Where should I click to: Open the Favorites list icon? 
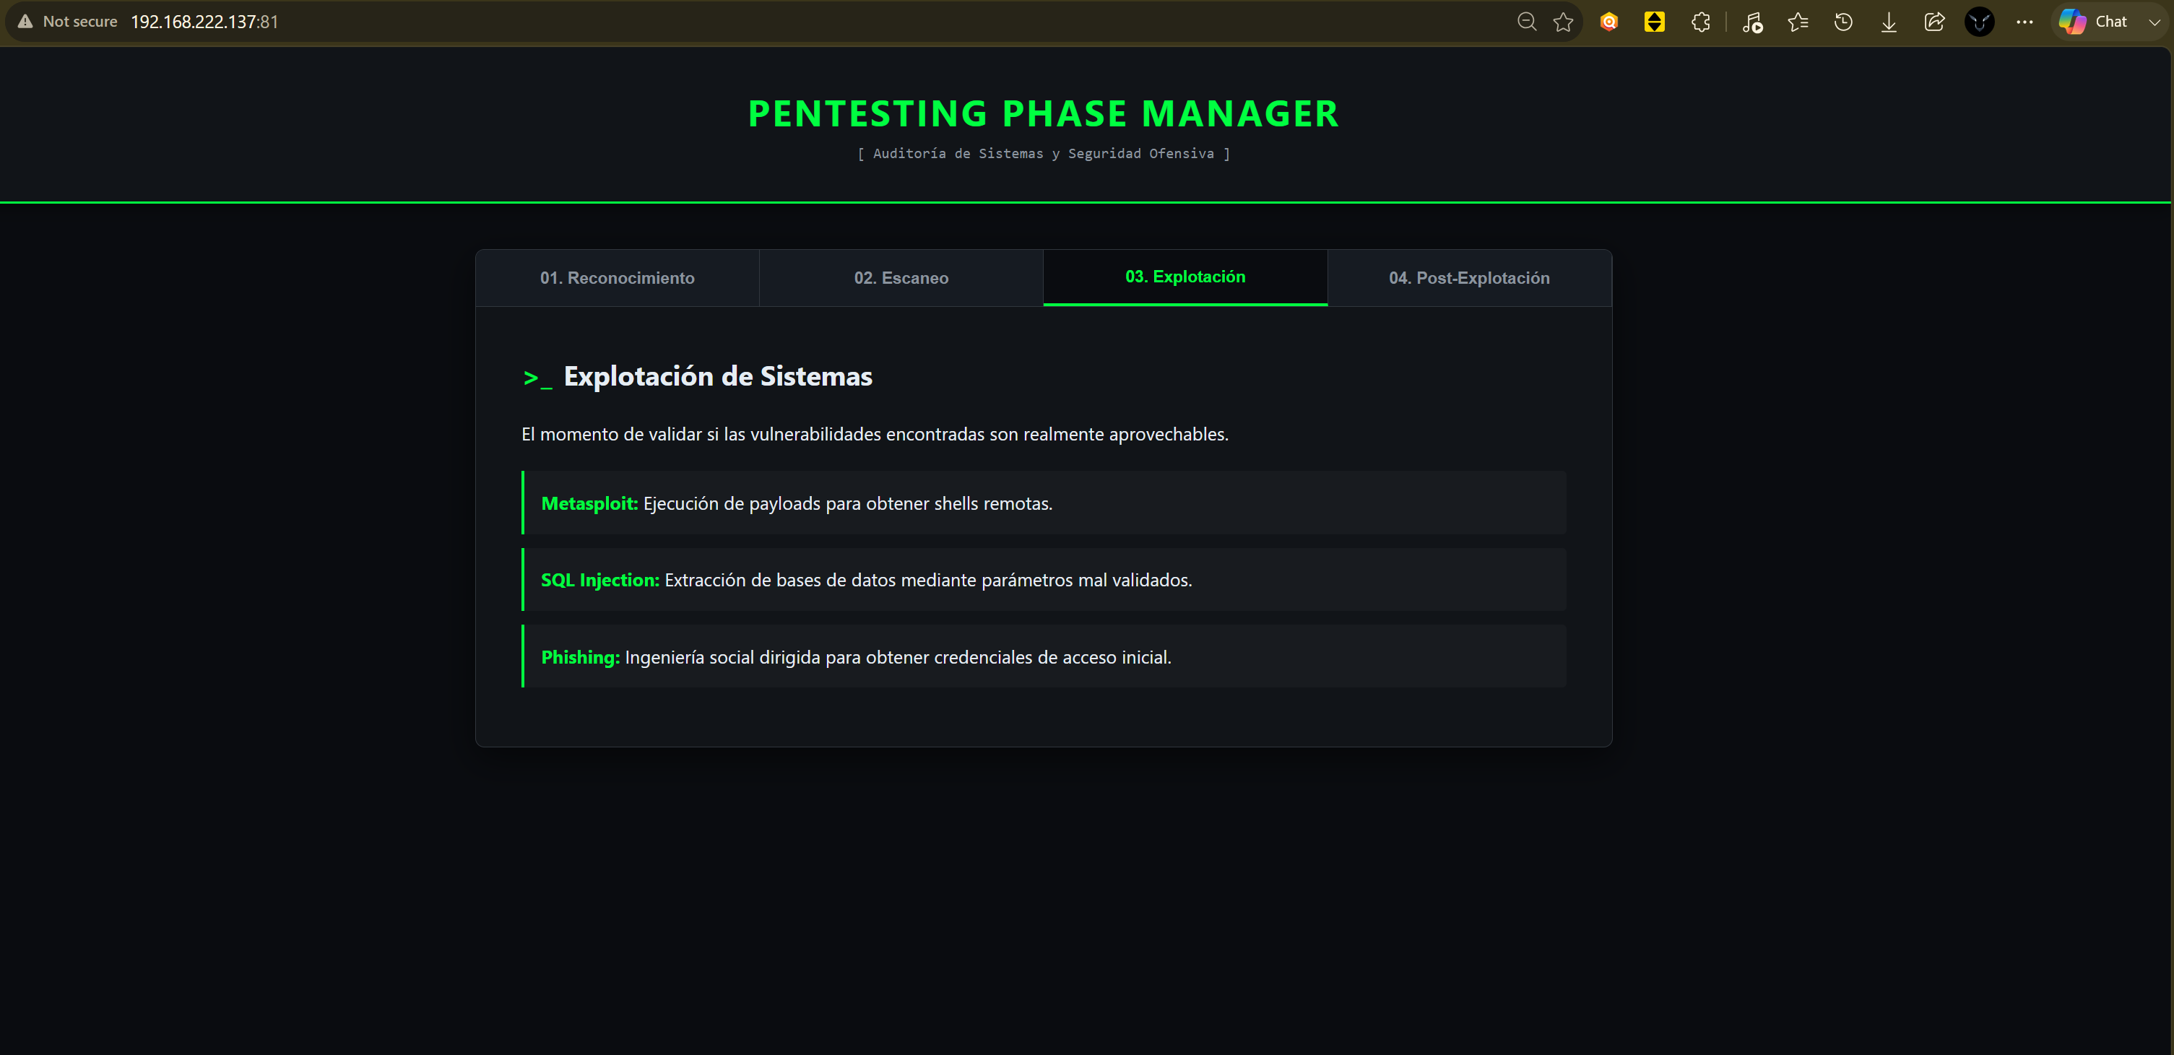click(x=1798, y=22)
